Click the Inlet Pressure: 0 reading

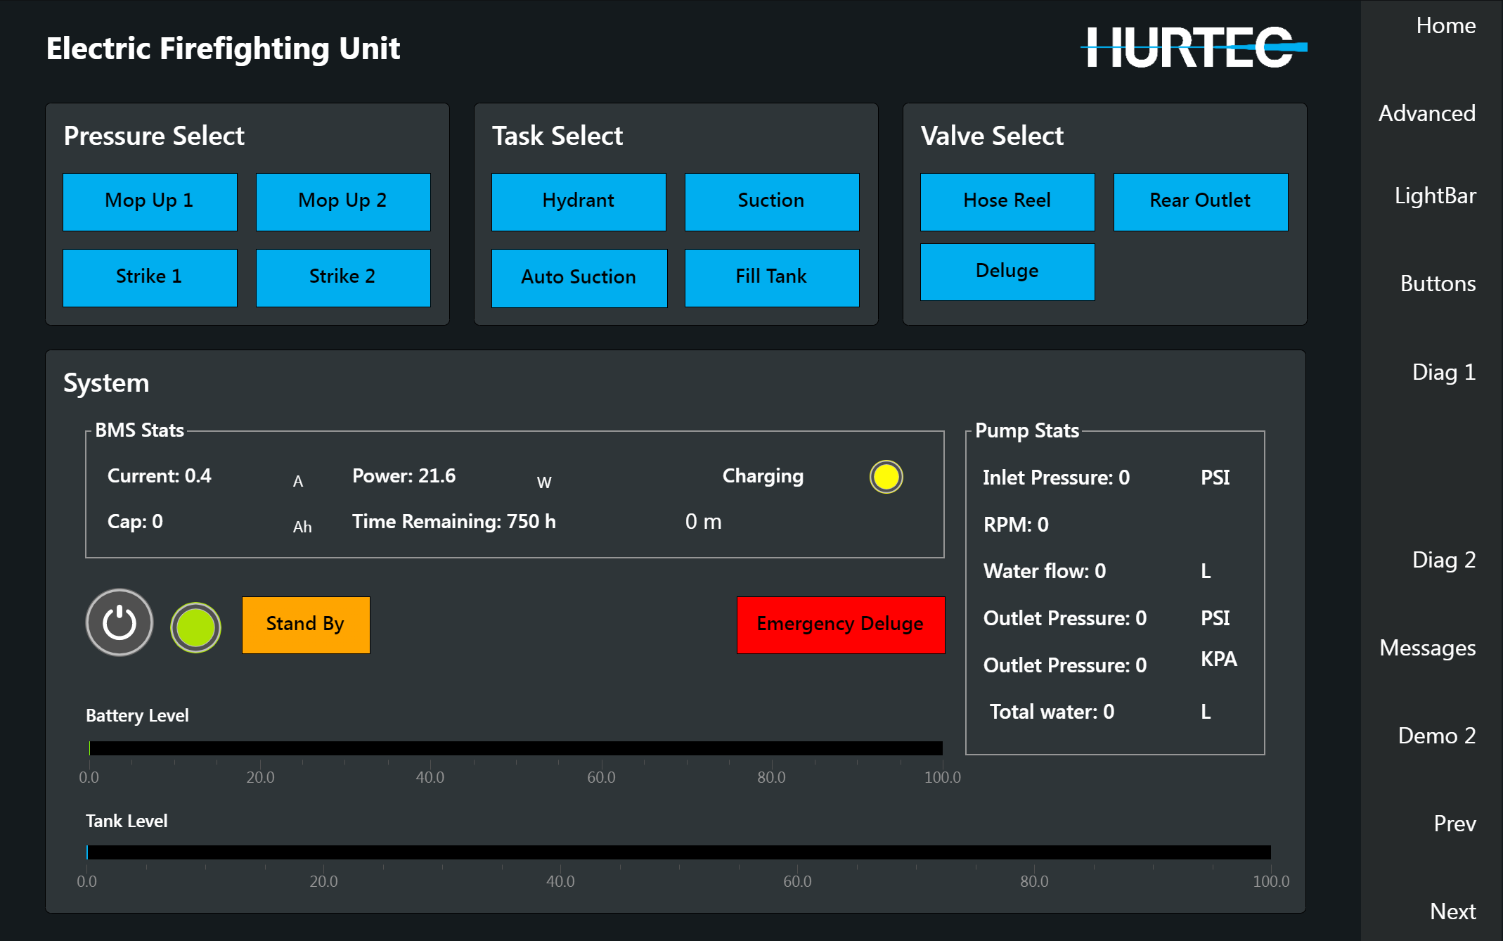point(1057,478)
